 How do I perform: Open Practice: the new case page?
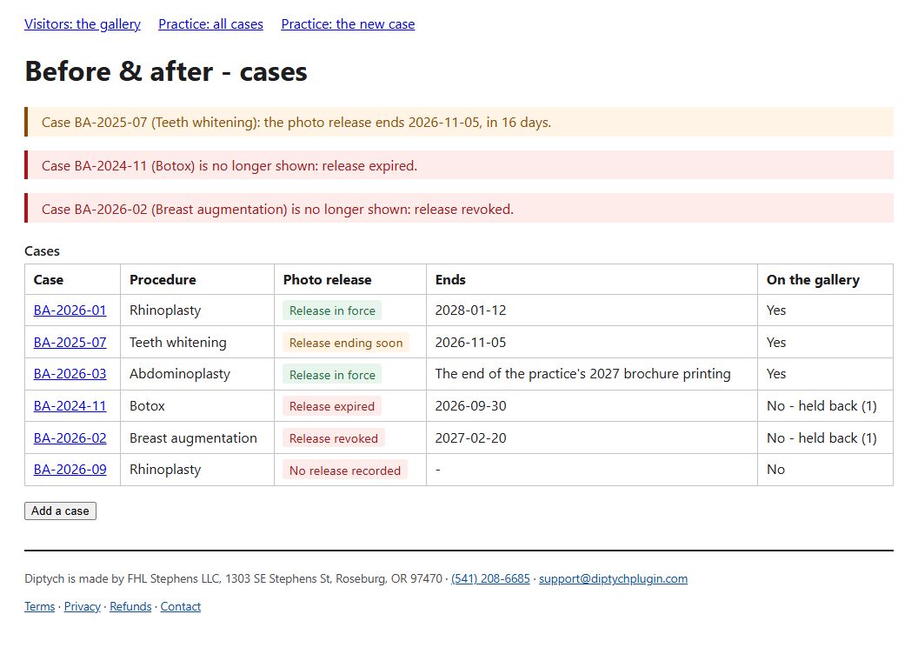[x=348, y=24]
